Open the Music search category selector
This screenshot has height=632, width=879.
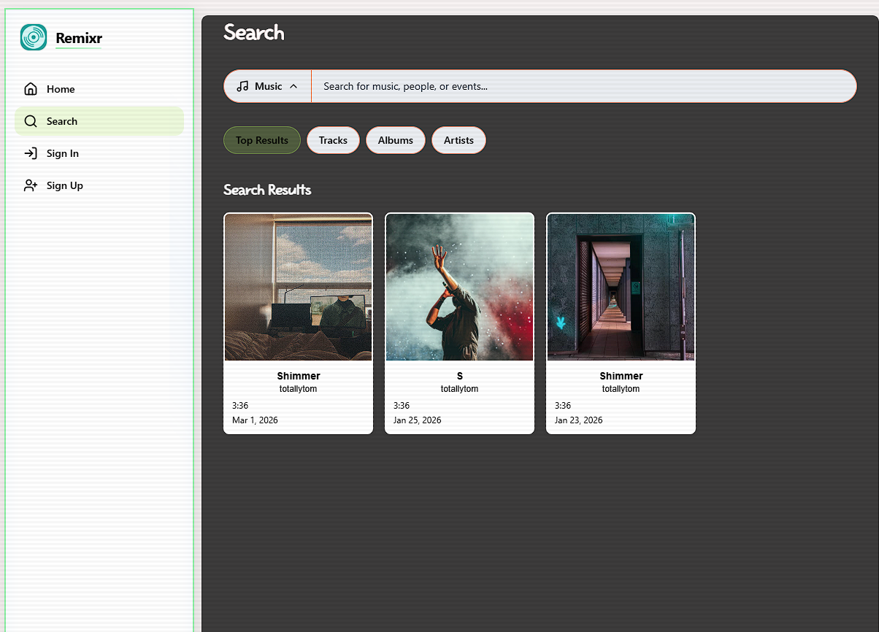click(266, 85)
